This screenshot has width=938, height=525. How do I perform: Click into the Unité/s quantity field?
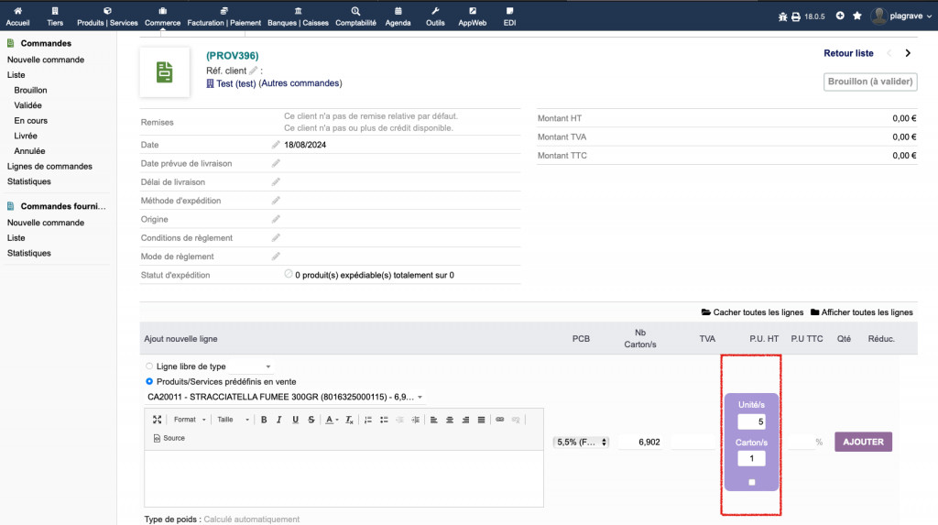tap(751, 422)
